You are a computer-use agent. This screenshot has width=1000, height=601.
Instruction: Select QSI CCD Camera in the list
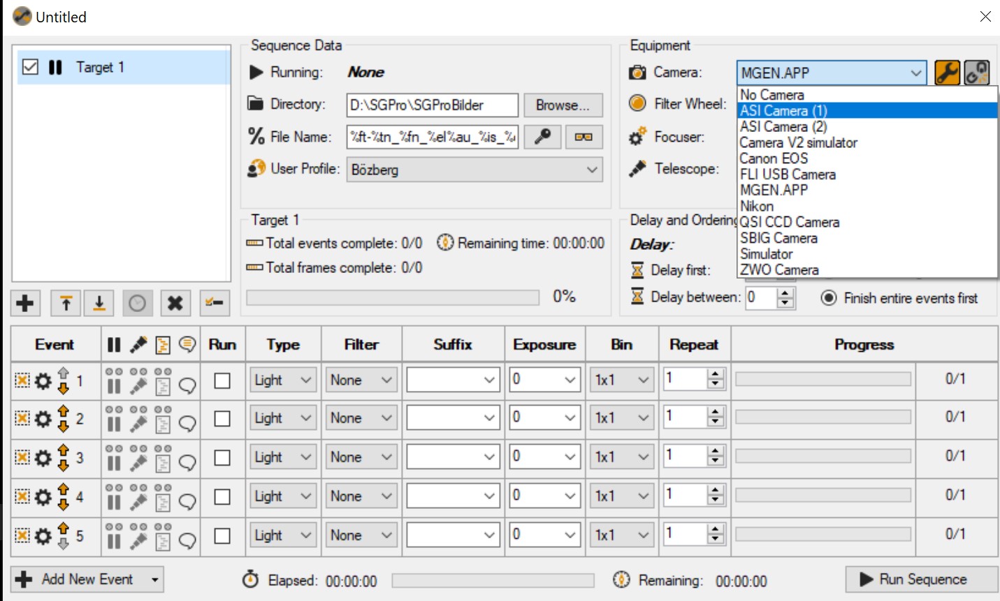click(x=867, y=222)
